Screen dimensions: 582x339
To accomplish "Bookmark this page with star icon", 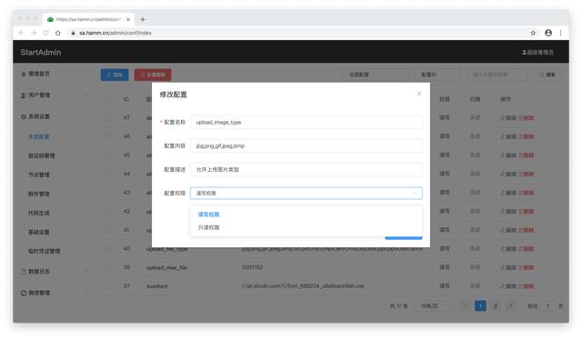I will (x=533, y=33).
